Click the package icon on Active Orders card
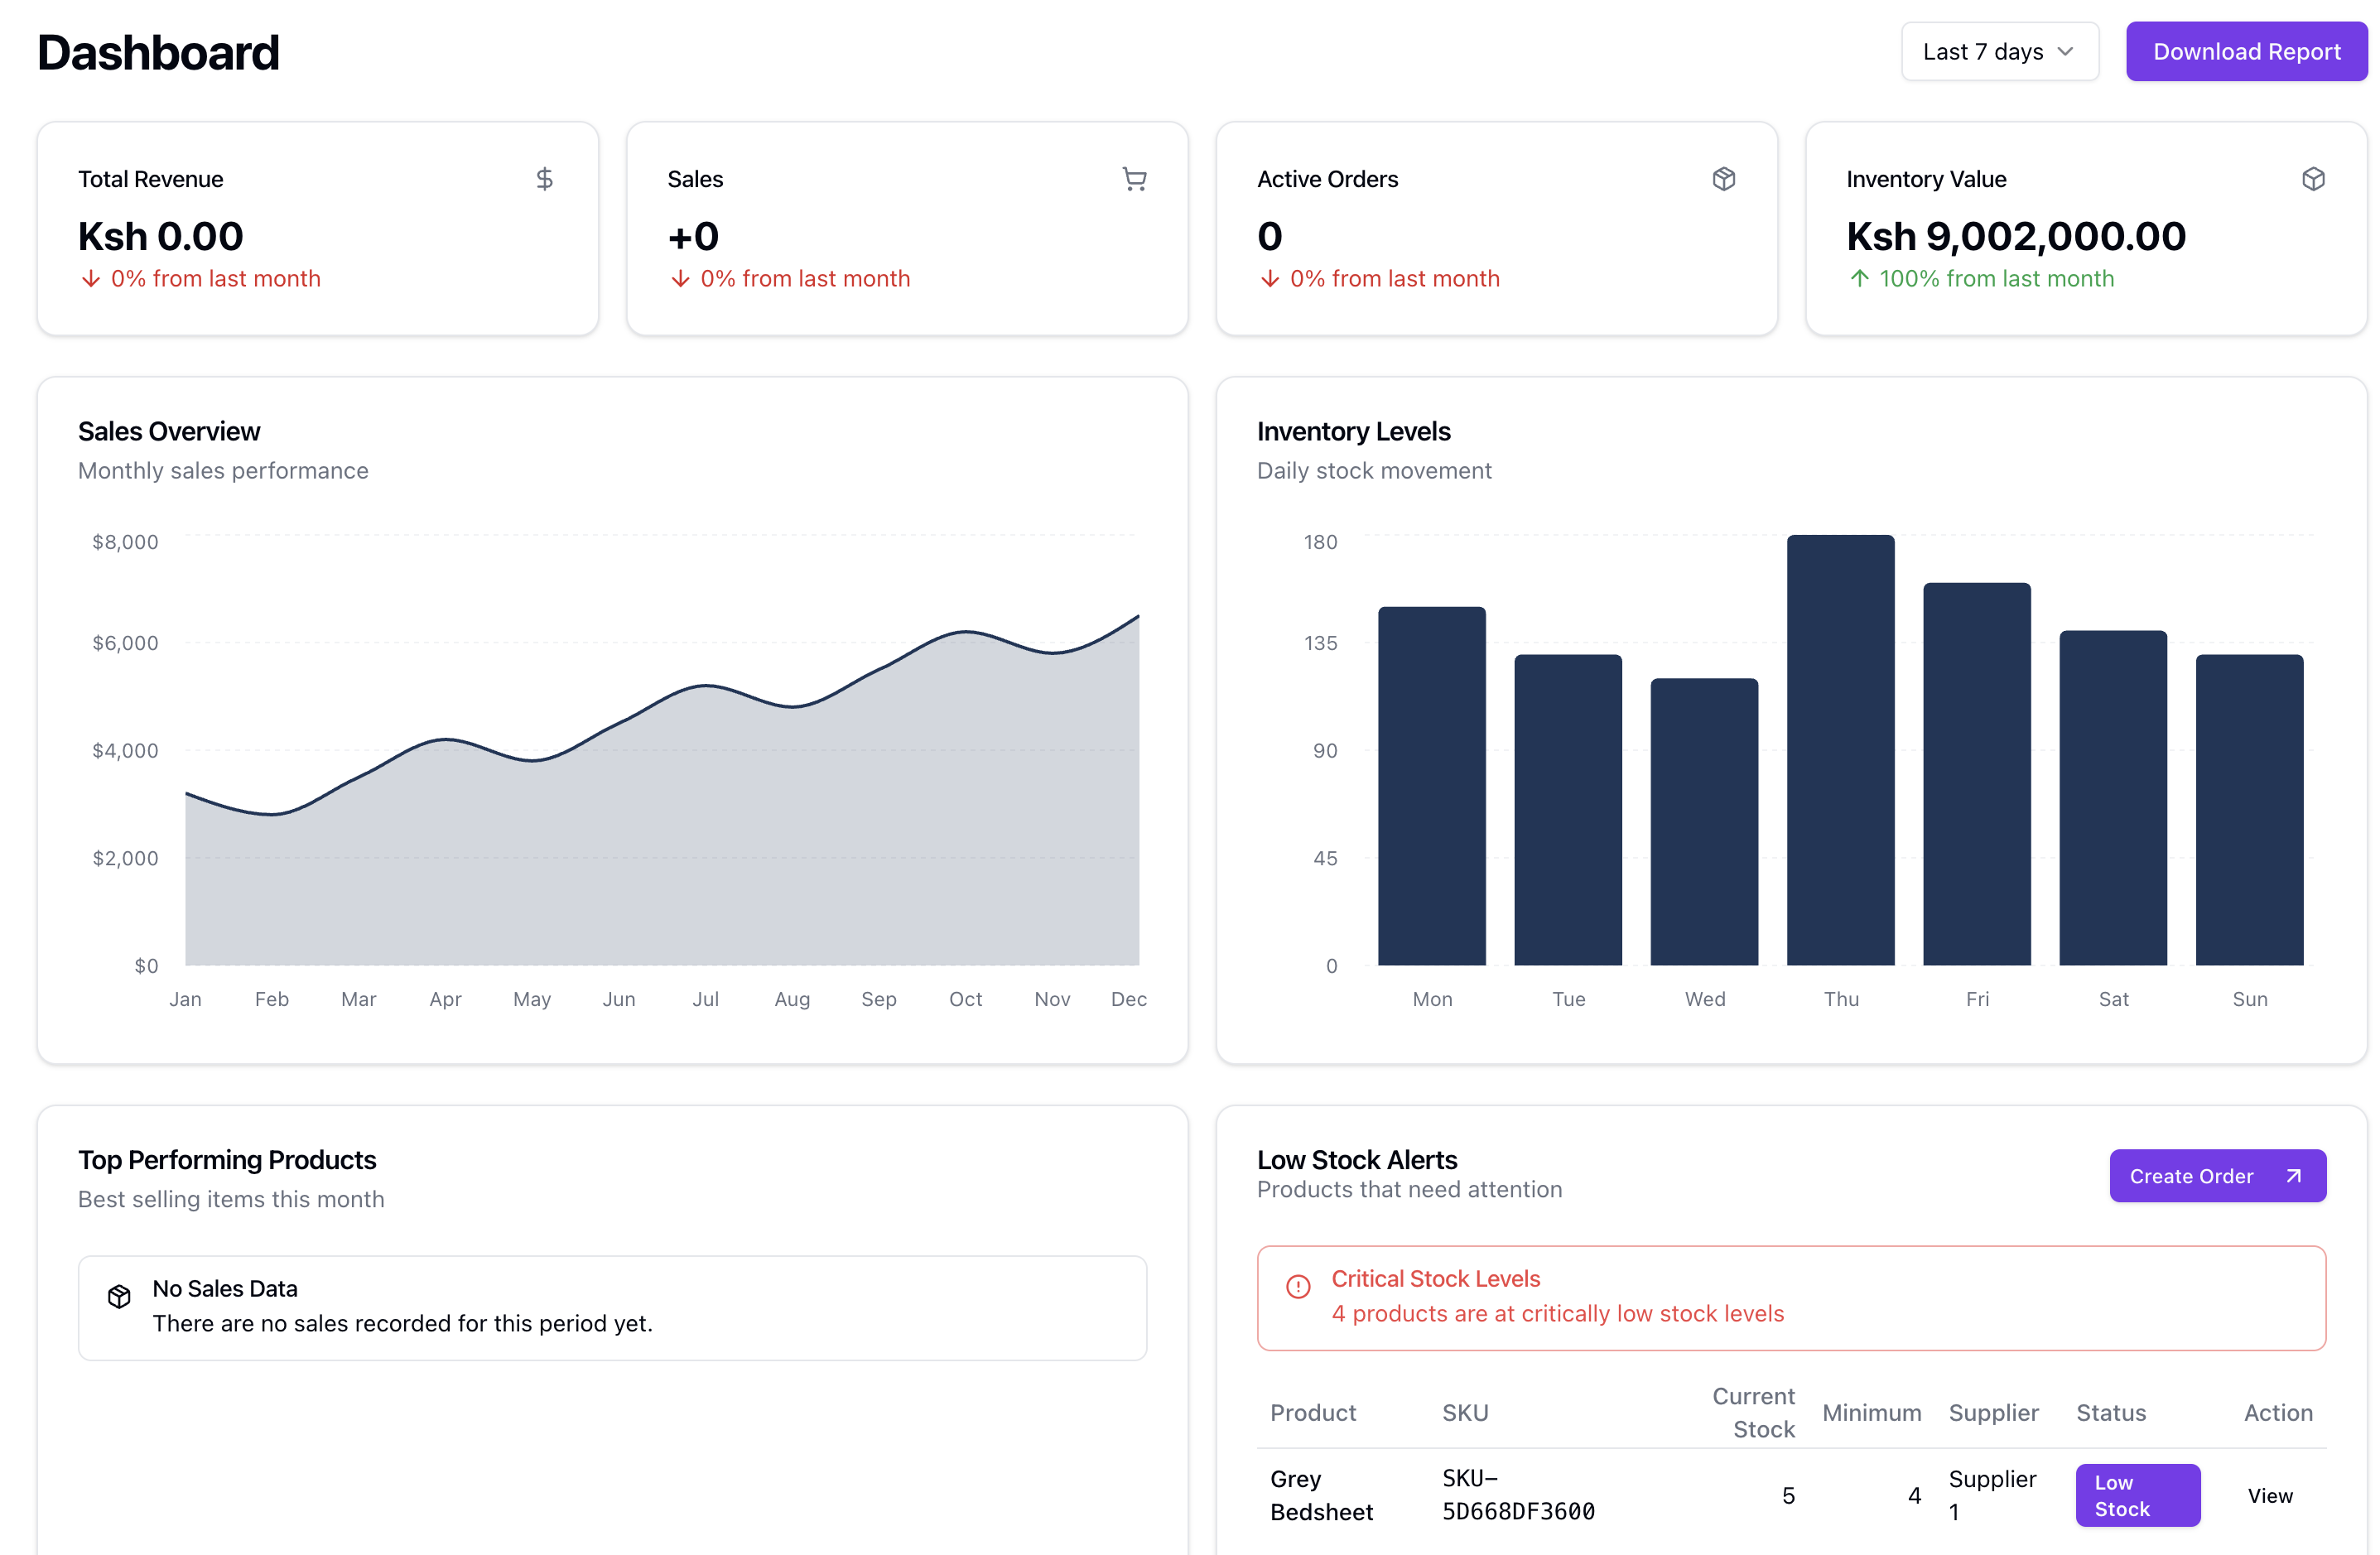Viewport: 2380px width, 1555px height. (1723, 179)
